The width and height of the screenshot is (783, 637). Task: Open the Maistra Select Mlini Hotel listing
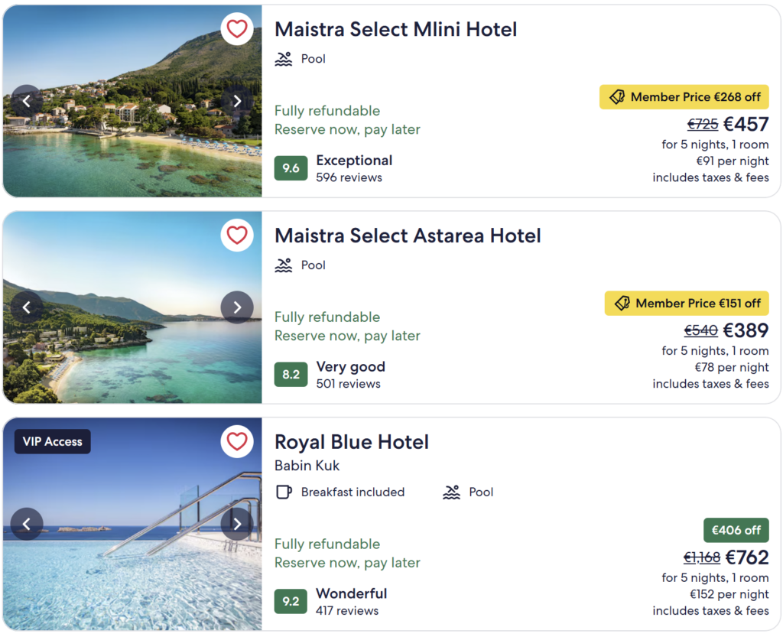pyautogui.click(x=395, y=29)
